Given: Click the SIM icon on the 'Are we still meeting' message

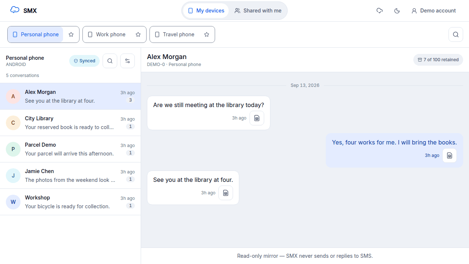Looking at the screenshot, I should [257, 118].
